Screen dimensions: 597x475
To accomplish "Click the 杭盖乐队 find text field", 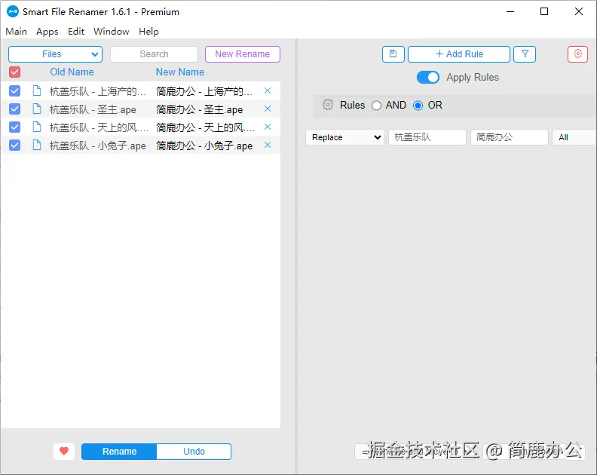I will click(427, 137).
